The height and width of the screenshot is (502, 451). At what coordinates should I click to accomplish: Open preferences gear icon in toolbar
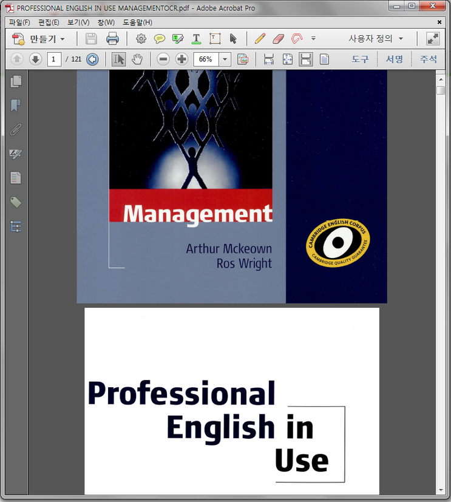(141, 39)
